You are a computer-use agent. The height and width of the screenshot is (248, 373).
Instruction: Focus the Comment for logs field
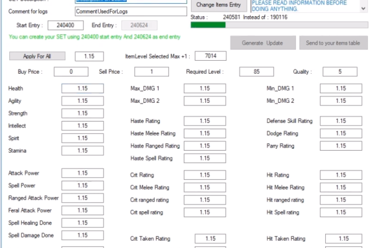tap(130, 11)
